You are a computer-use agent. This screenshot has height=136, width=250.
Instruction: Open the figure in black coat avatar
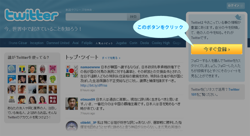tap(32, 89)
